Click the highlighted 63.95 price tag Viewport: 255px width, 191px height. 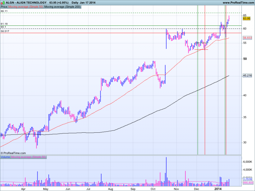point(246,18)
